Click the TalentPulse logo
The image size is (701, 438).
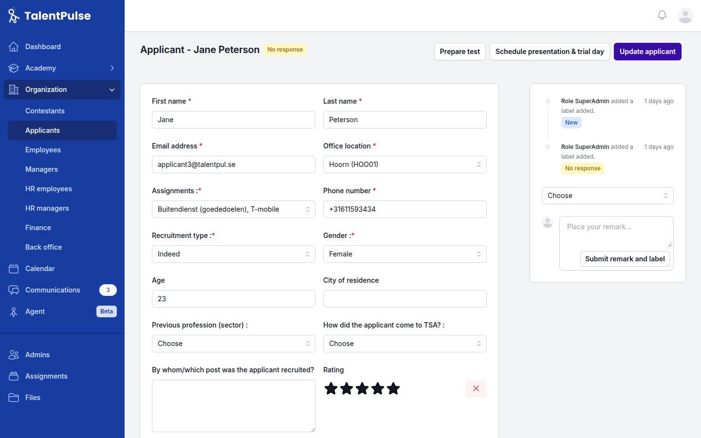tap(49, 15)
